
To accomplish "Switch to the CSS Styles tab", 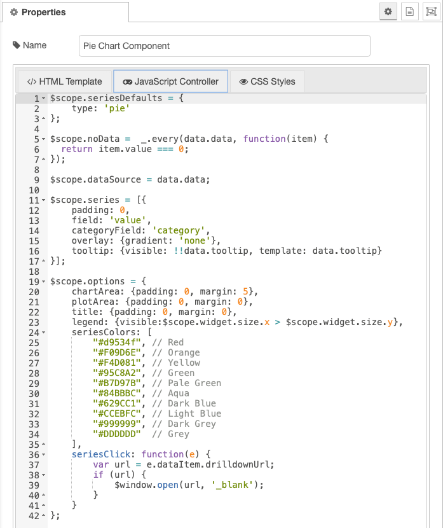I will click(x=268, y=81).
